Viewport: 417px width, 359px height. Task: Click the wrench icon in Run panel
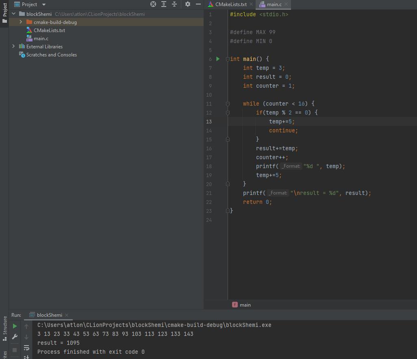tap(15, 337)
